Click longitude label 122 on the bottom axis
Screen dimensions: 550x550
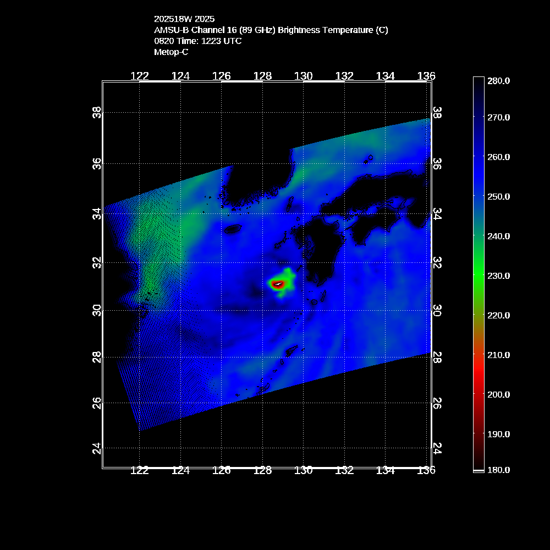(140, 470)
